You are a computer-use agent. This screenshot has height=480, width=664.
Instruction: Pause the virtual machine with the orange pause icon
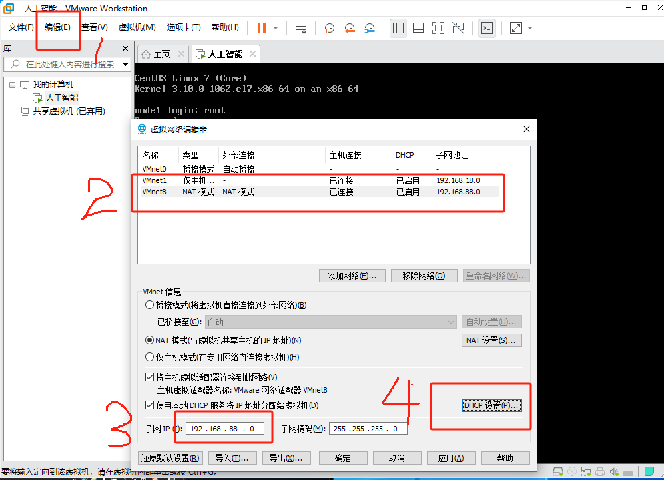coord(262,28)
